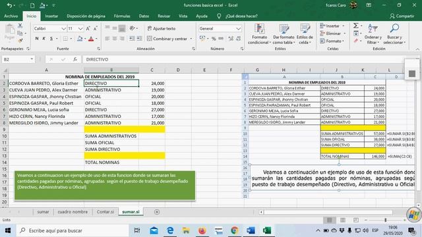The image size is (422, 237).
Task: Open the Windows Start menu
Action: pos(8,230)
